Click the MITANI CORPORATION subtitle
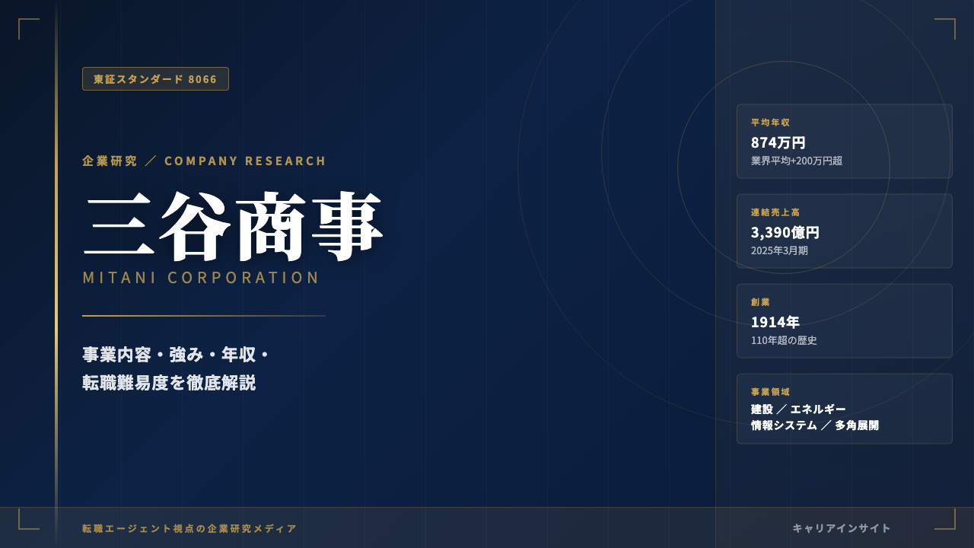The height and width of the screenshot is (548, 974). pyautogui.click(x=201, y=278)
